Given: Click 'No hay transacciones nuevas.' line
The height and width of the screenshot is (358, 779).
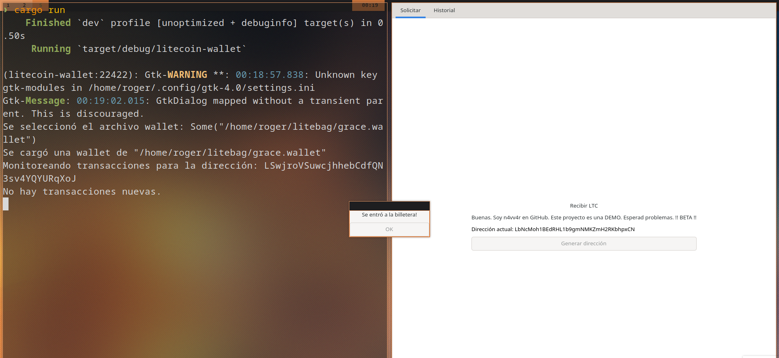Looking at the screenshot, I should (82, 192).
